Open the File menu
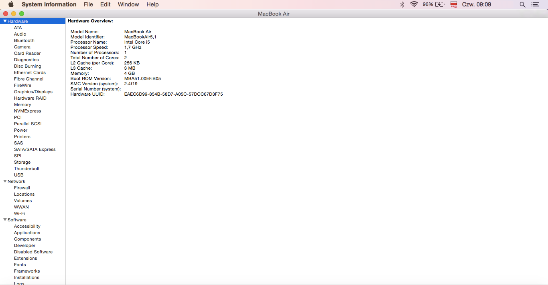Viewport: 548px width, 285px height. [x=88, y=4]
